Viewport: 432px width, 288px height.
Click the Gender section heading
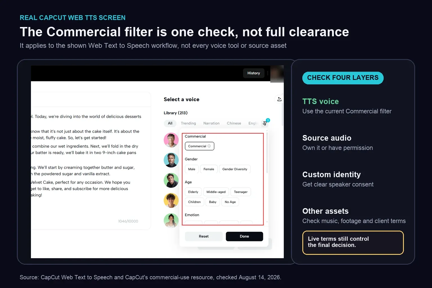point(191,159)
